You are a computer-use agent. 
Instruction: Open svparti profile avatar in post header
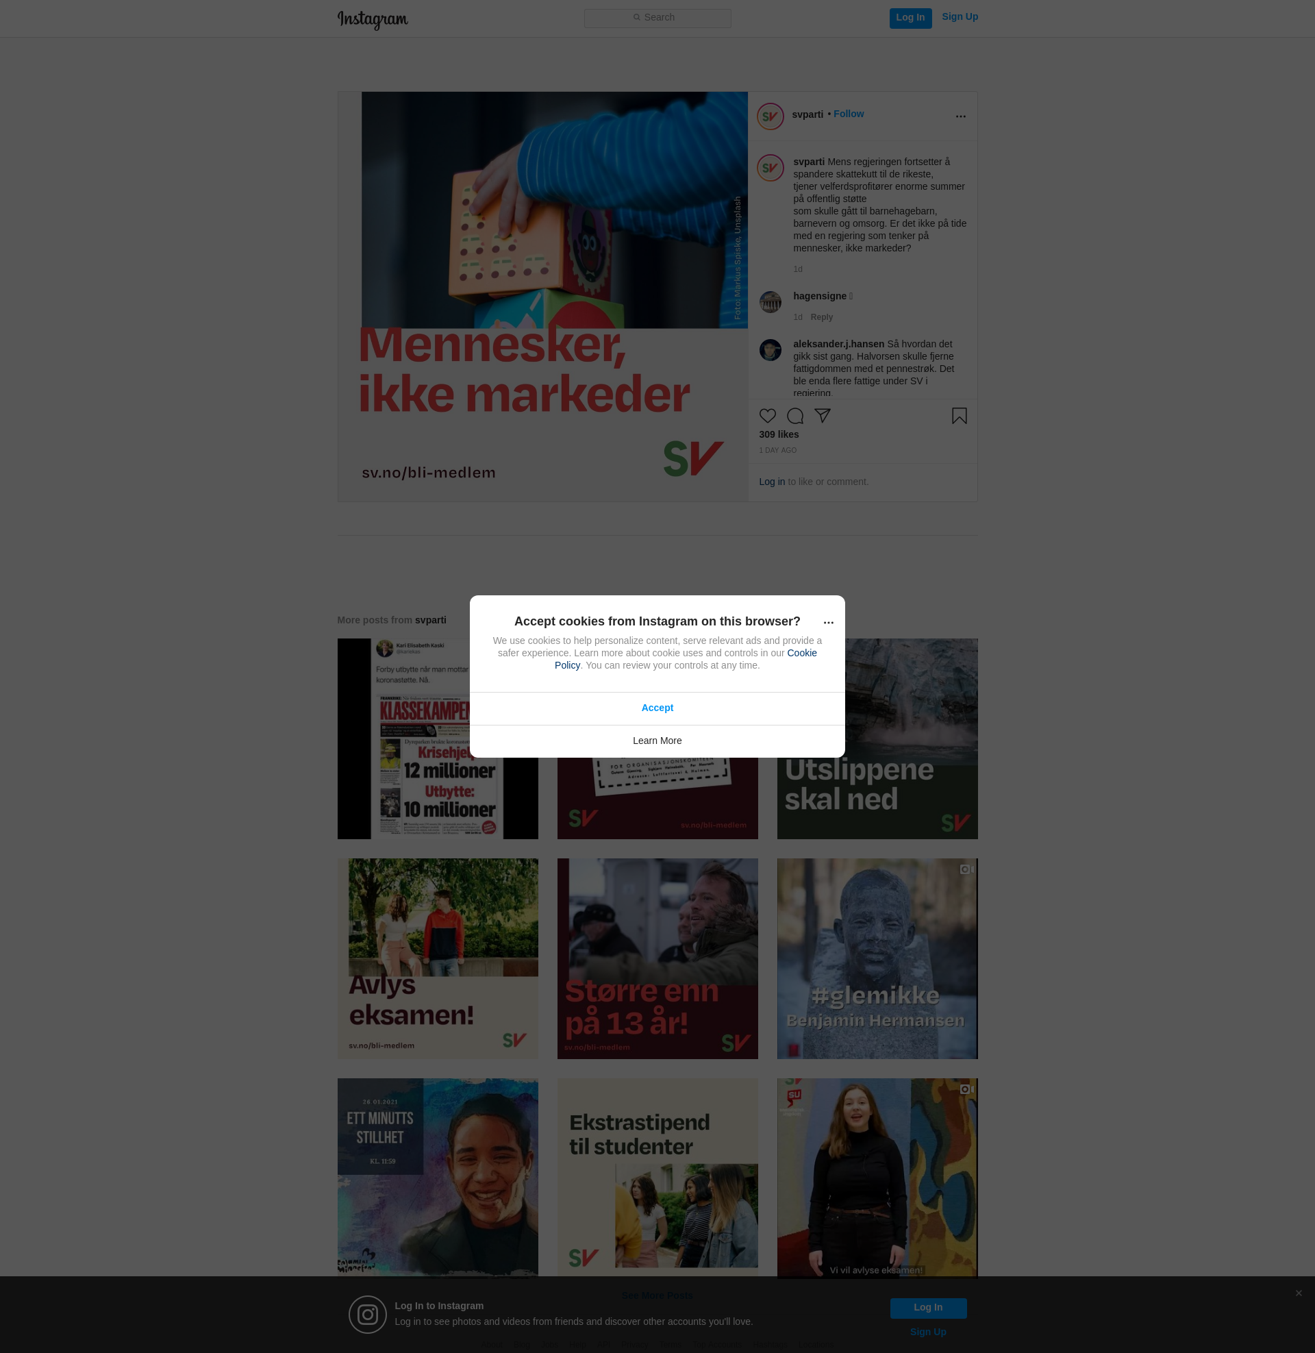tap(770, 116)
